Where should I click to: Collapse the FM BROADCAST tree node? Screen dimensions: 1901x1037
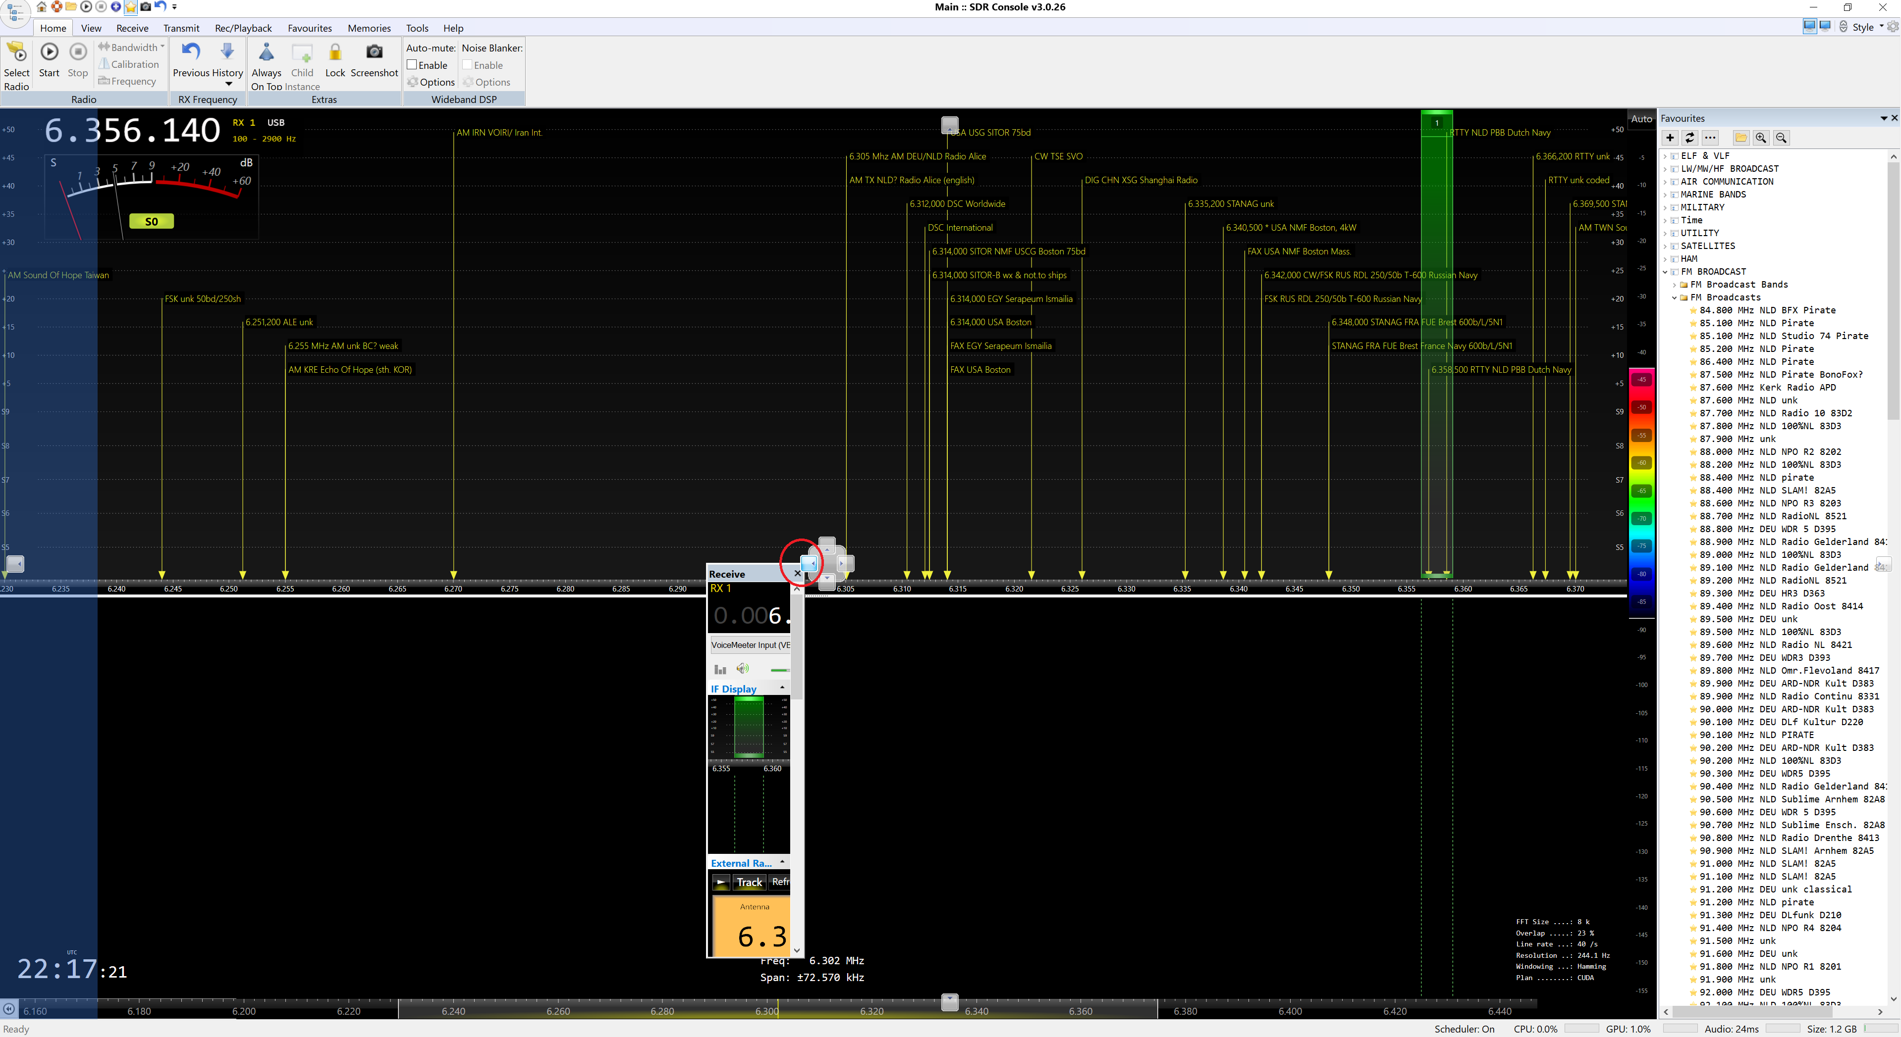[1666, 272]
